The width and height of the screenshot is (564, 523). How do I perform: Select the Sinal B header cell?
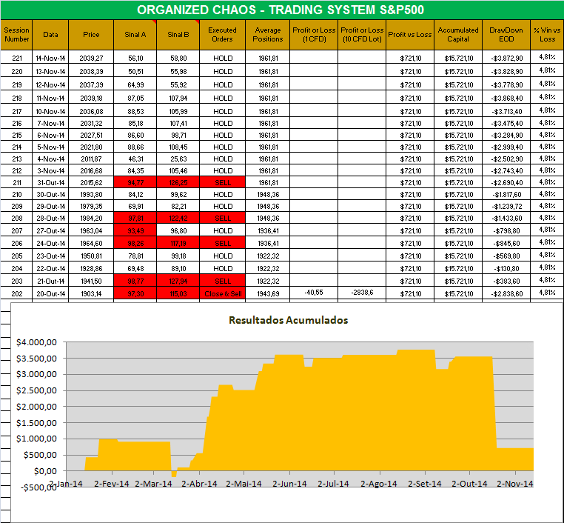click(178, 35)
